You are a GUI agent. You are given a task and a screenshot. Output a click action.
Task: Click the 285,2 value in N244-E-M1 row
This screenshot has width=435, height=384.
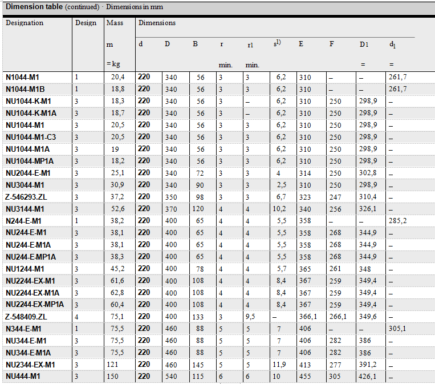coord(397,221)
